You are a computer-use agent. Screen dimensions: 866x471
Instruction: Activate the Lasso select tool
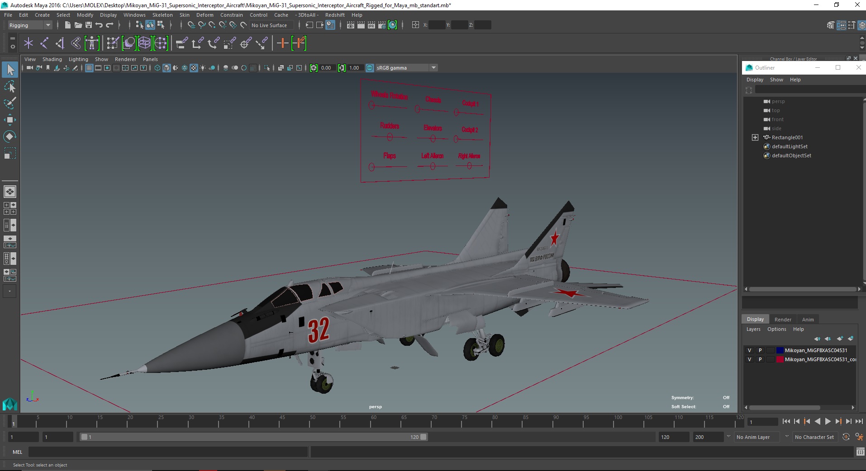point(10,86)
